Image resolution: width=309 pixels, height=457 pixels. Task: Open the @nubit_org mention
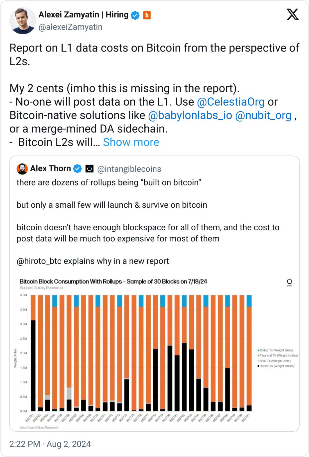point(263,115)
